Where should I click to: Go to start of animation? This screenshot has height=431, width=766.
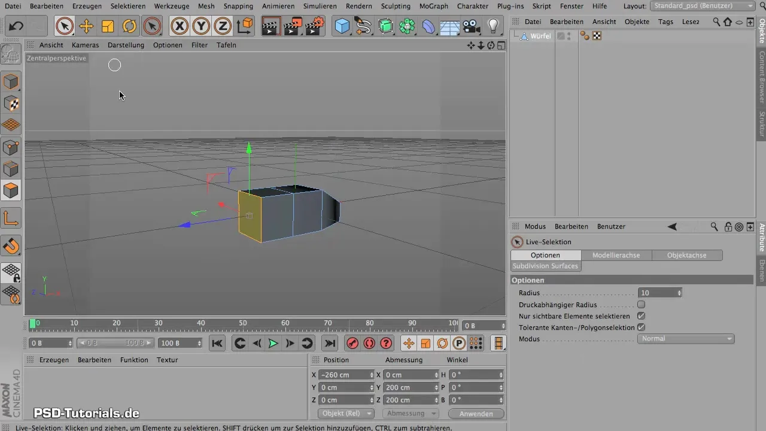click(x=217, y=343)
